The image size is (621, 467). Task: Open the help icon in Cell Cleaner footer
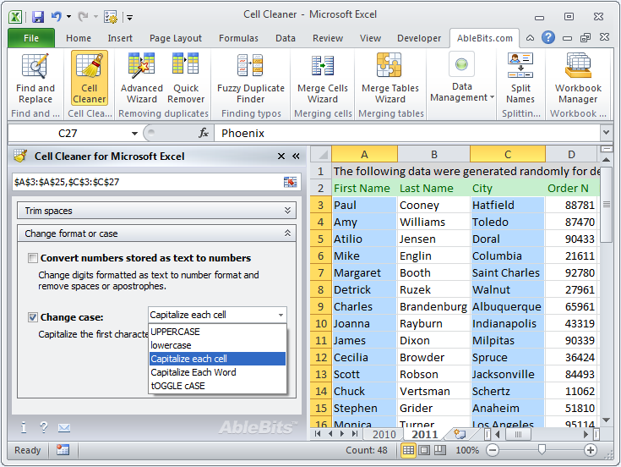(x=44, y=427)
